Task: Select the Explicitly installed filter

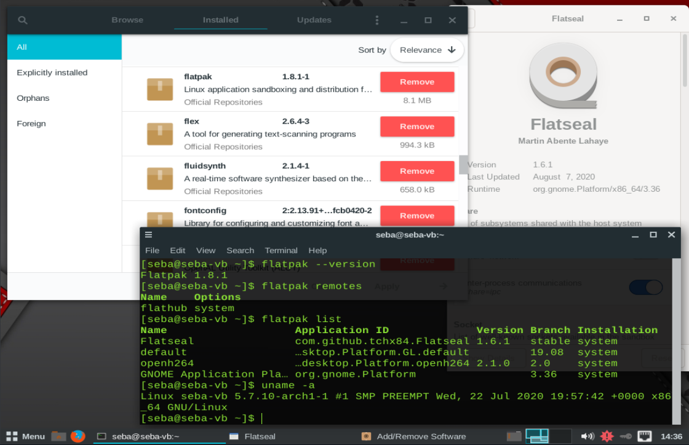Action: 52,72
